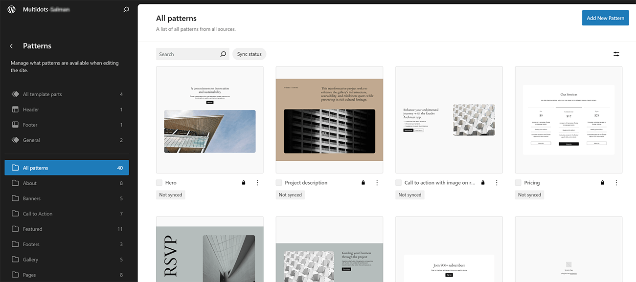Screen dimensions: 636x282
Task: Open the Featured patterns category
Action: (x=32, y=229)
